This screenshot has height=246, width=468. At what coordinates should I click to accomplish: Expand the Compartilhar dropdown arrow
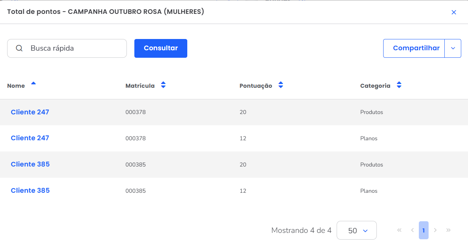(x=453, y=48)
